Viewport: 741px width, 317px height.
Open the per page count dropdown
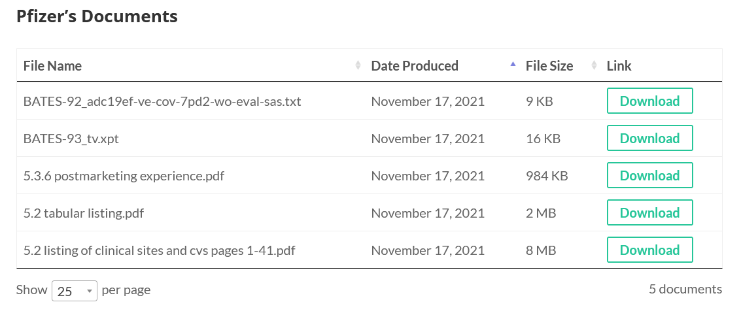pos(74,291)
